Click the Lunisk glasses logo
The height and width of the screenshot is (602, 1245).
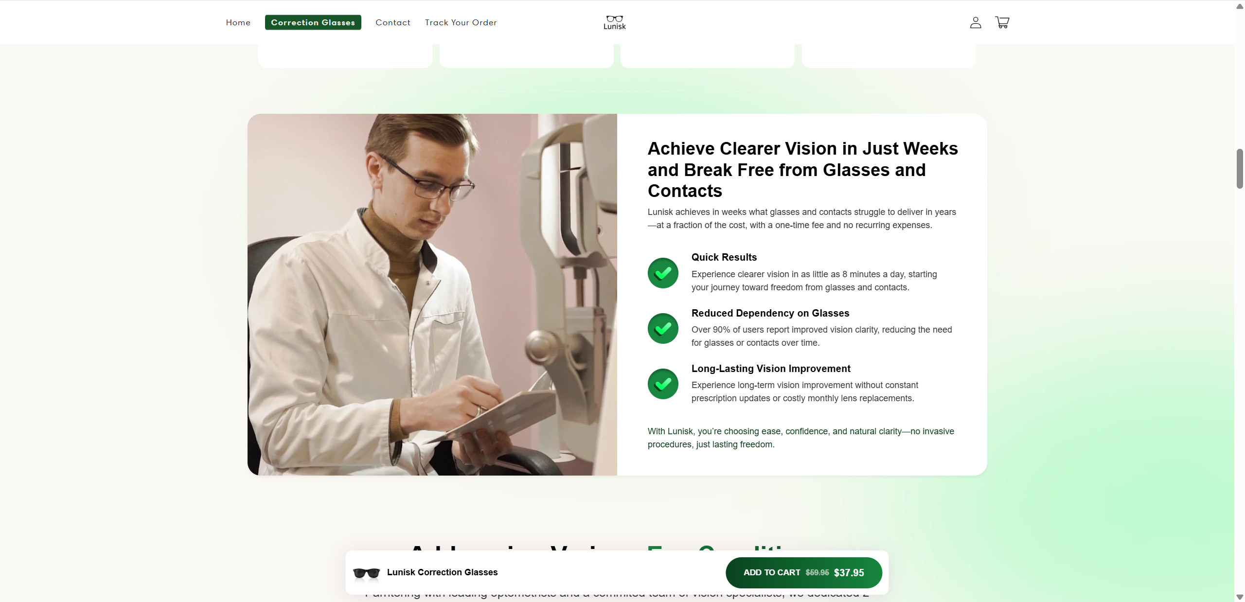click(614, 22)
